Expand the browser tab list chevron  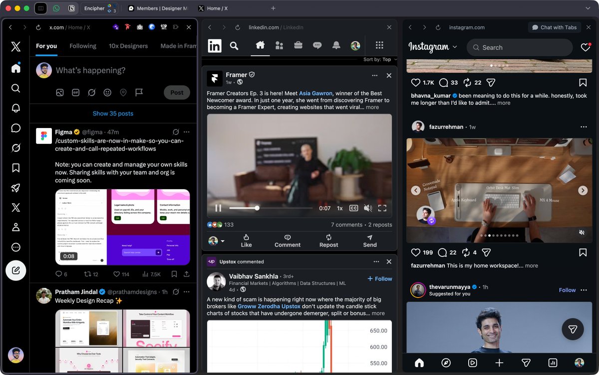pos(588,8)
